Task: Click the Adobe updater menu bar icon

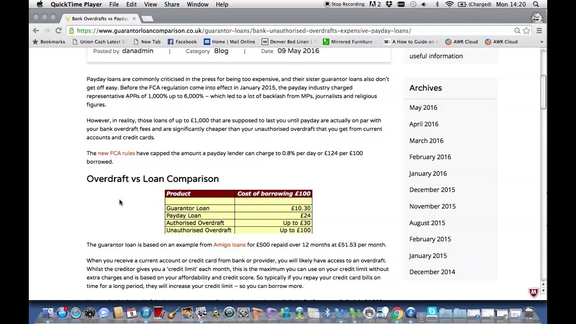Action: tap(375, 4)
